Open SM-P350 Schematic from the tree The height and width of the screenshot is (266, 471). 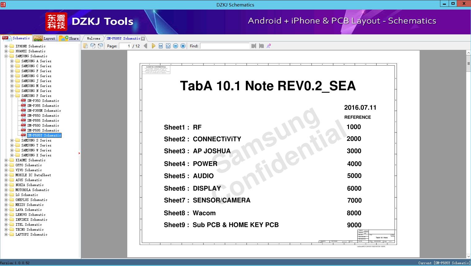(43, 101)
